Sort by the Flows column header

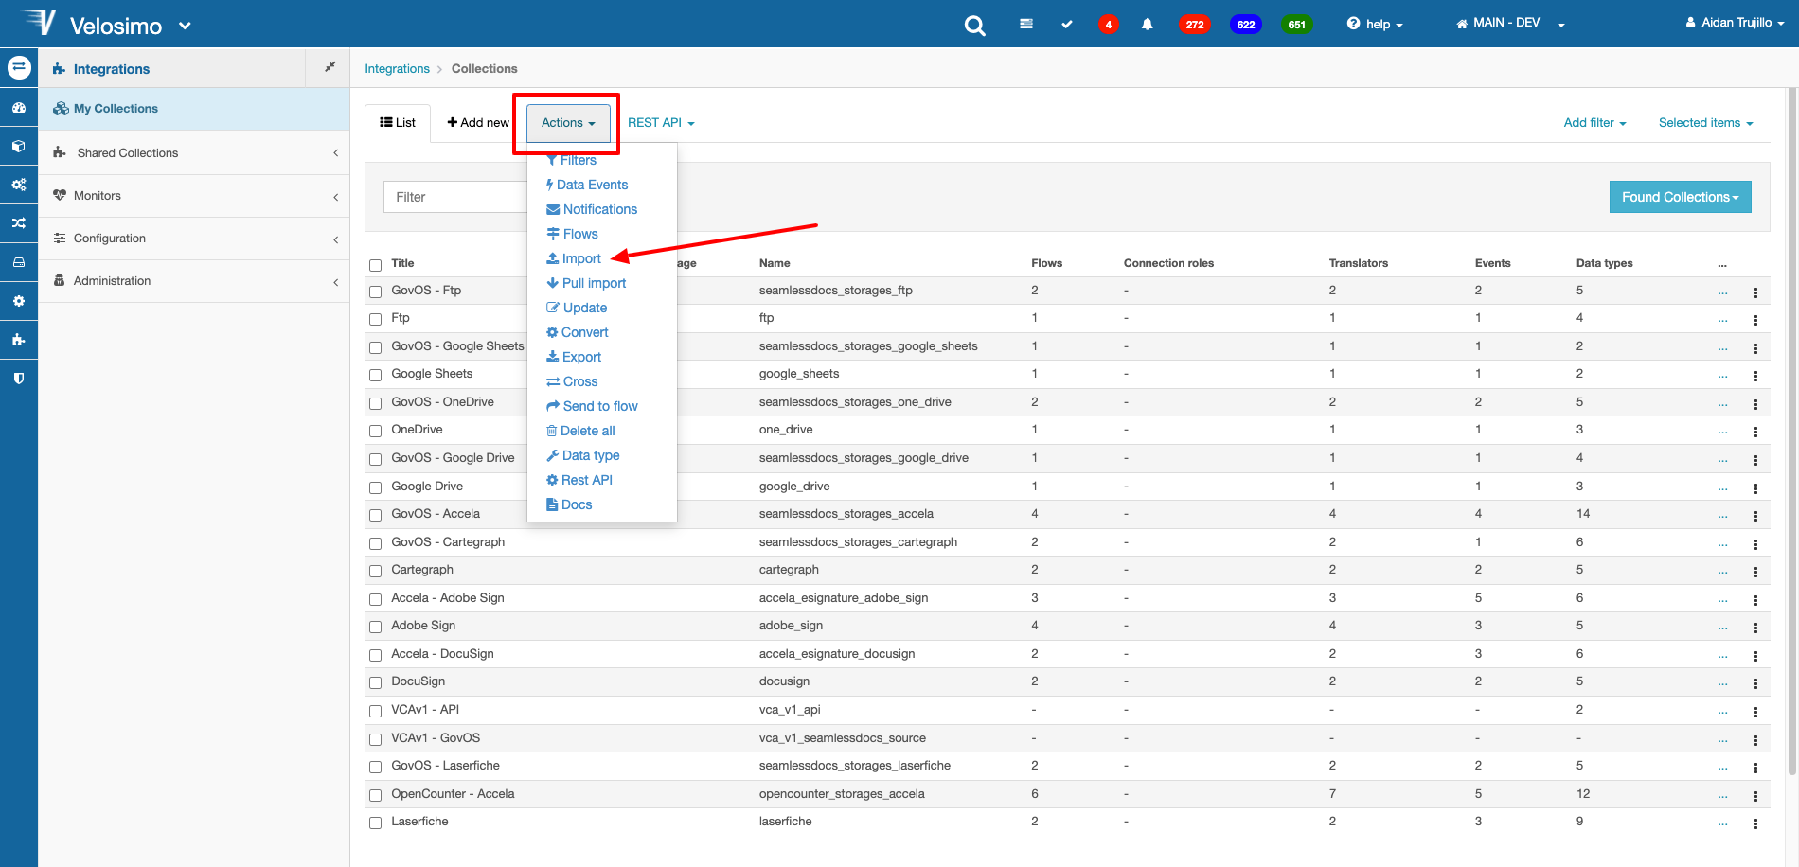pos(1046,263)
